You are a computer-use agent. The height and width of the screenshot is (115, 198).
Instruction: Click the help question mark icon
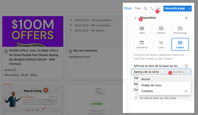136,98
